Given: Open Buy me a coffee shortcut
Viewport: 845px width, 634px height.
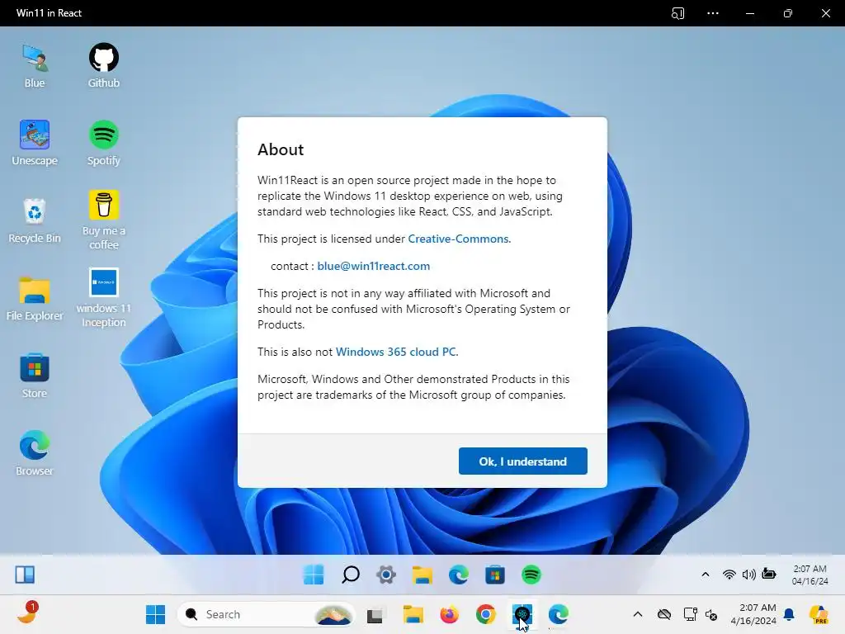Looking at the screenshot, I should pyautogui.click(x=103, y=220).
